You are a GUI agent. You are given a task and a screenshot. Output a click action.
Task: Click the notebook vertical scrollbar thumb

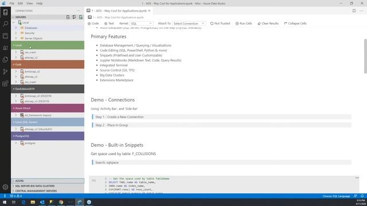click(365, 56)
